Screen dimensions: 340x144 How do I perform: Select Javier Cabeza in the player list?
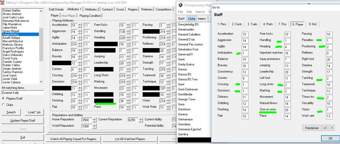coord(20,82)
